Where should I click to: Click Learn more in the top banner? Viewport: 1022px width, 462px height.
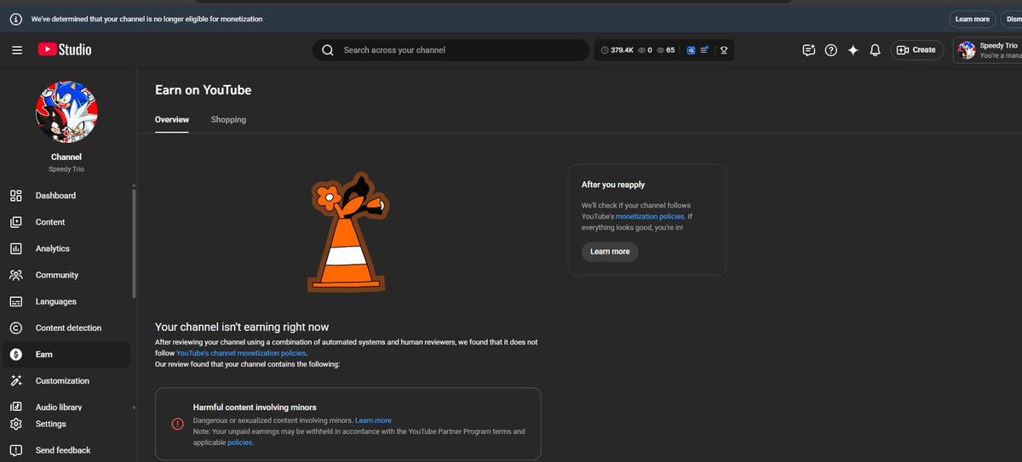973,19
